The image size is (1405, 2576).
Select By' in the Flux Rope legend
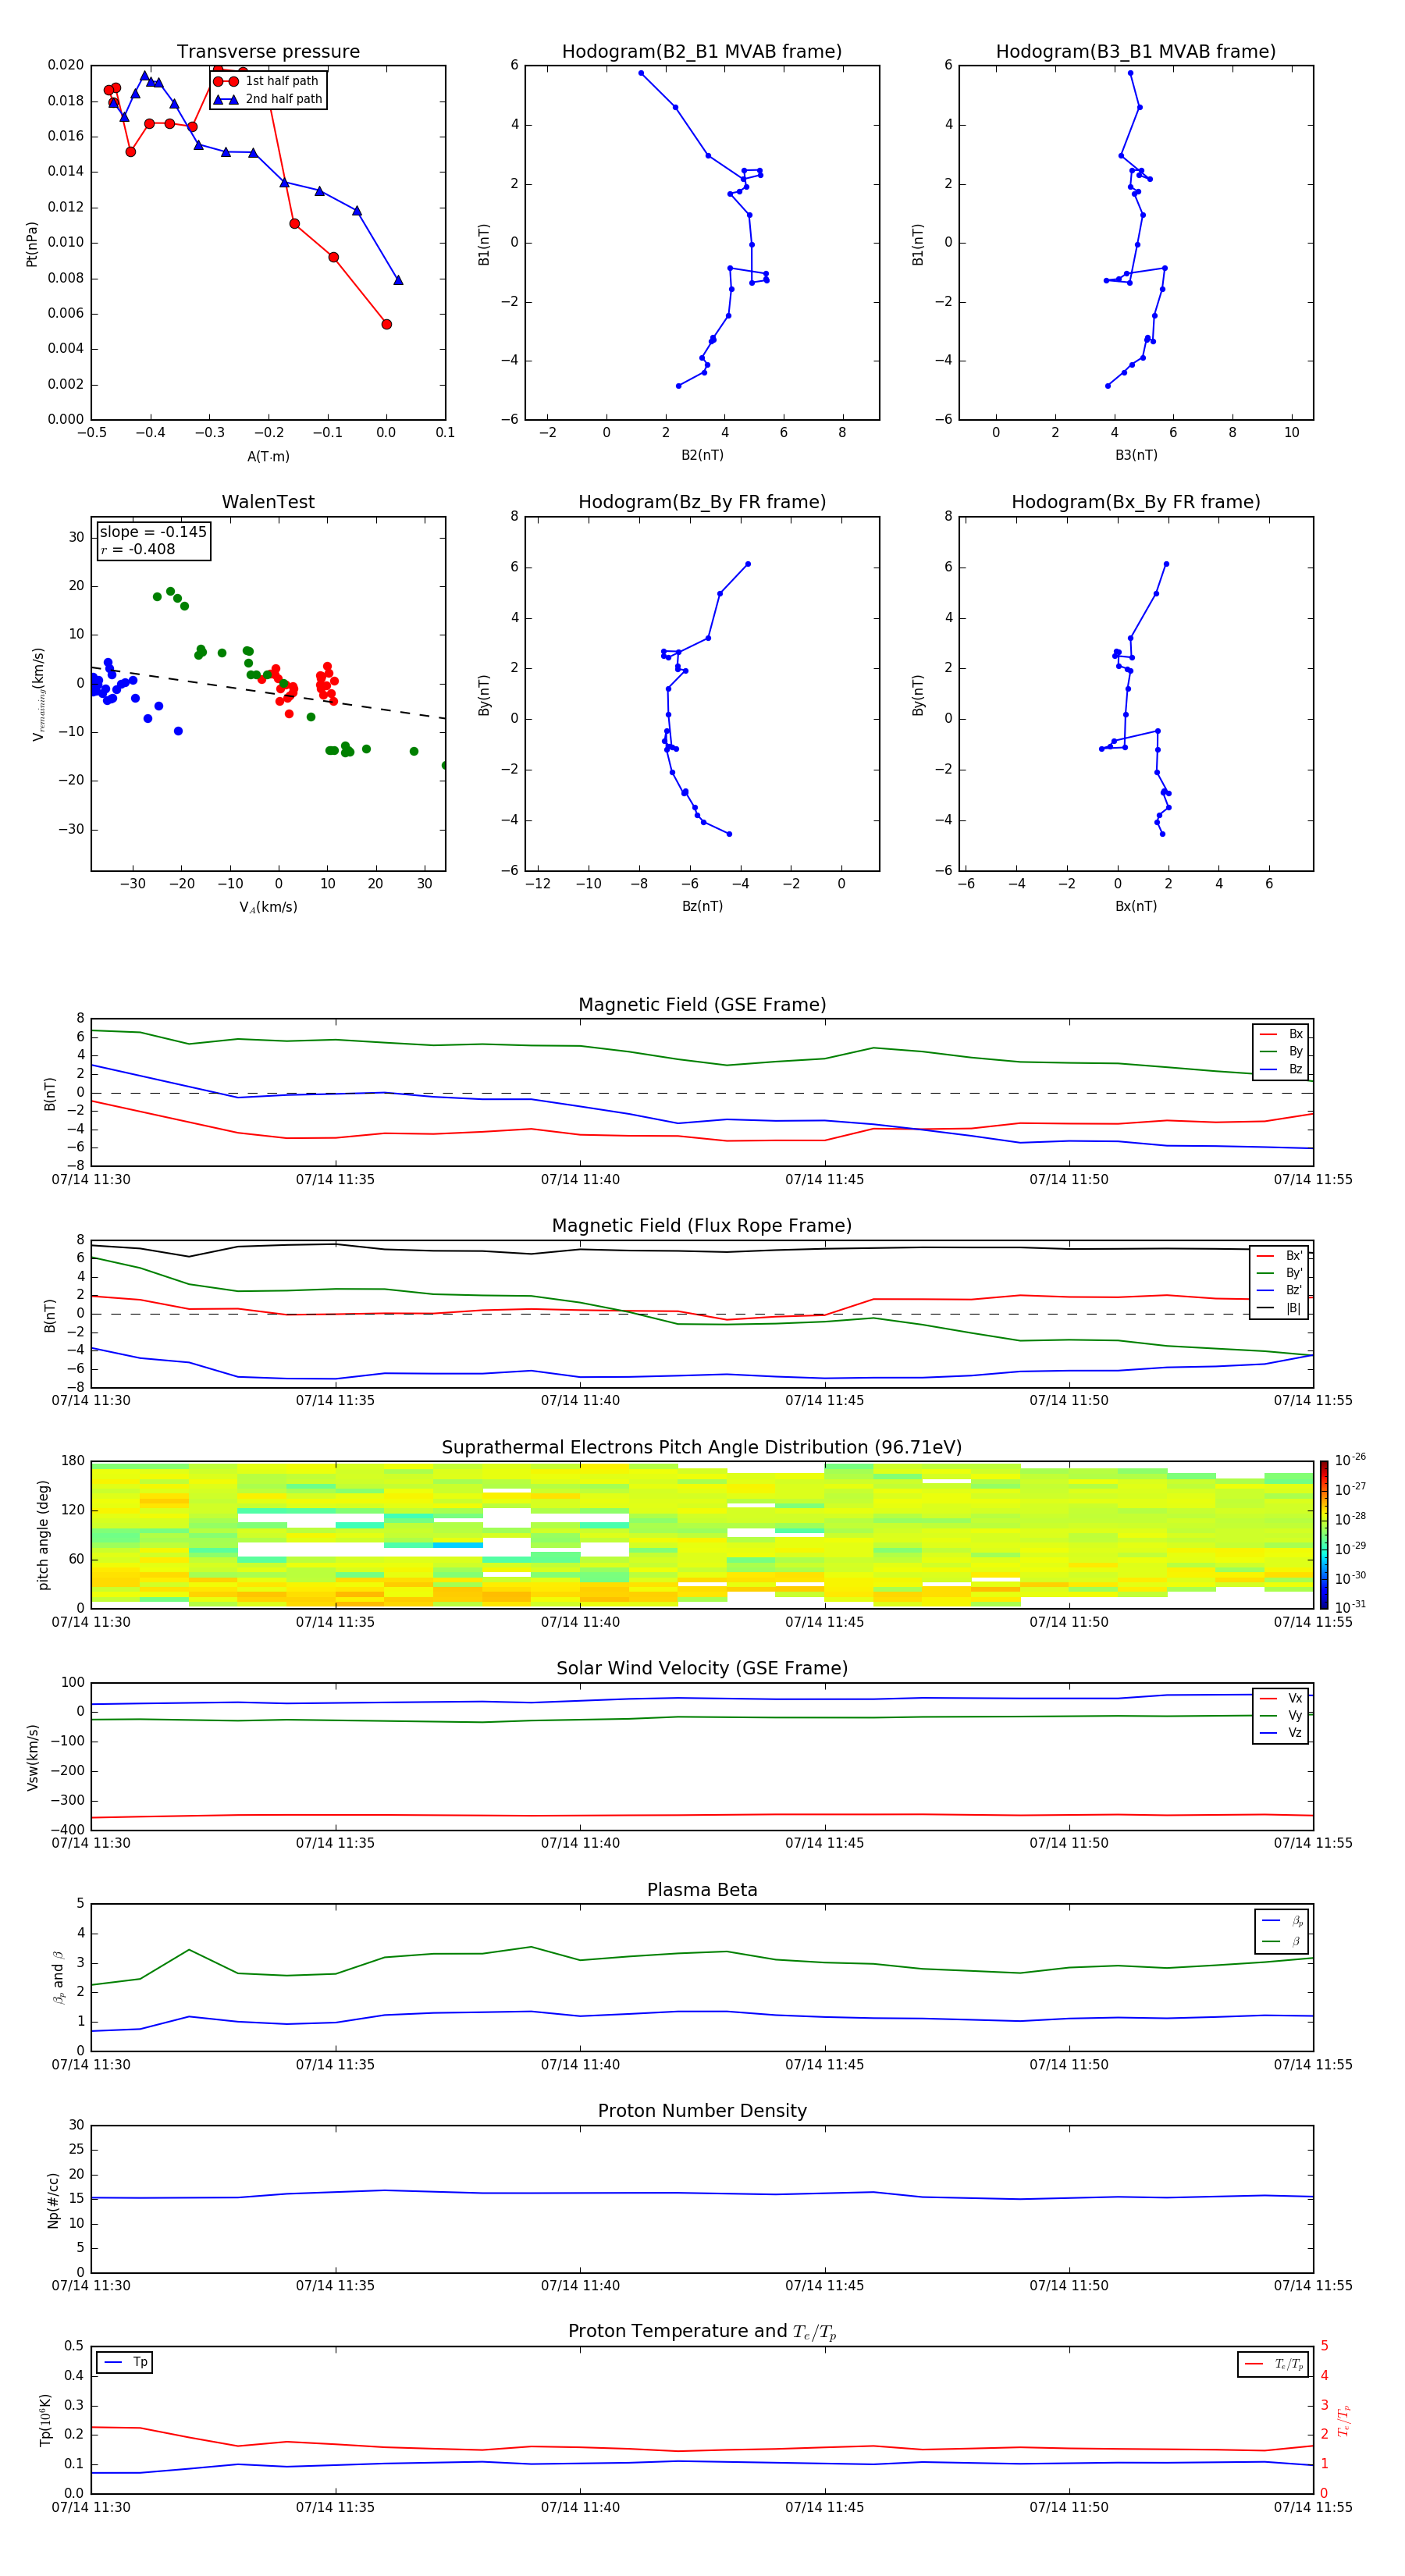(x=1279, y=1274)
